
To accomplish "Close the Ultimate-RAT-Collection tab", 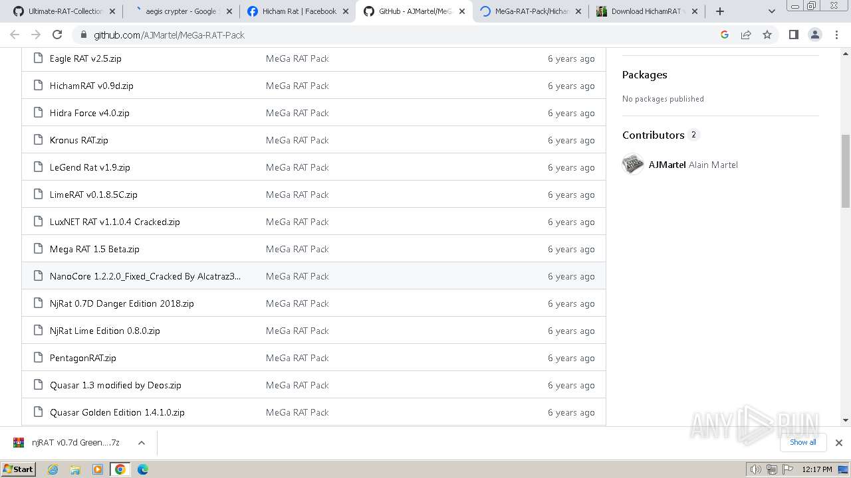I will [112, 11].
